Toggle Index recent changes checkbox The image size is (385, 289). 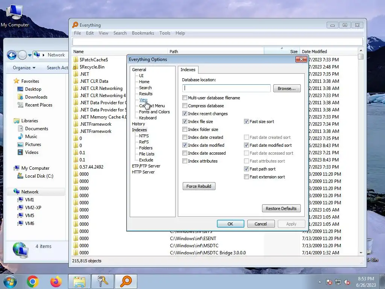[185, 114]
